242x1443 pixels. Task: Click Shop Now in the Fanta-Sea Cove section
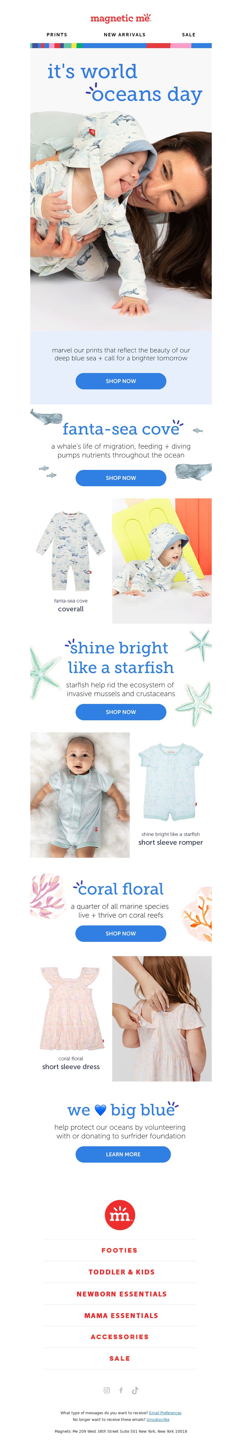121,478
